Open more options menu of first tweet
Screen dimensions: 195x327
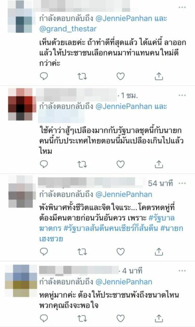[x=182, y=8]
